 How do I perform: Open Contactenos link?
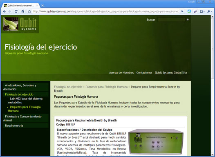[x=144, y=72]
